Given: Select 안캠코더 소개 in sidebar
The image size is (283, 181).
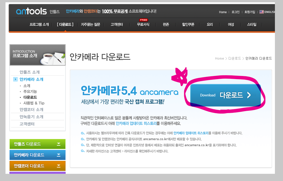Looking at the screenshot, I should [31, 109].
